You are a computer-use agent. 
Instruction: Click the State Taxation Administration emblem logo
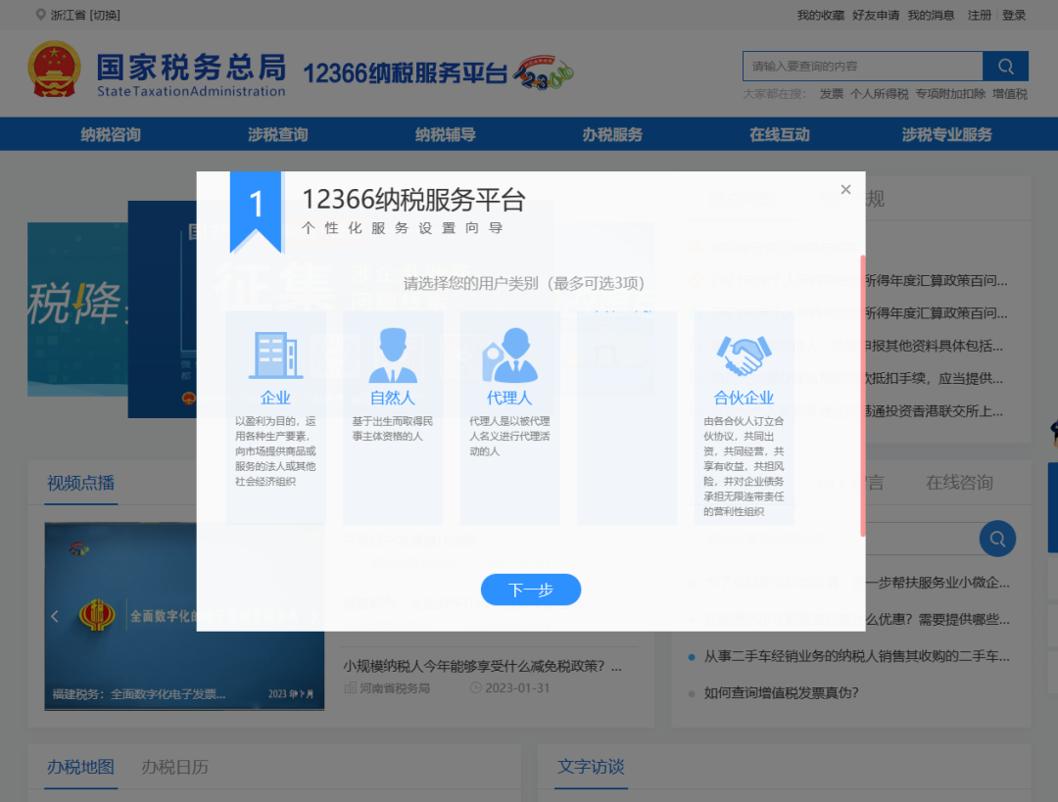click(56, 70)
